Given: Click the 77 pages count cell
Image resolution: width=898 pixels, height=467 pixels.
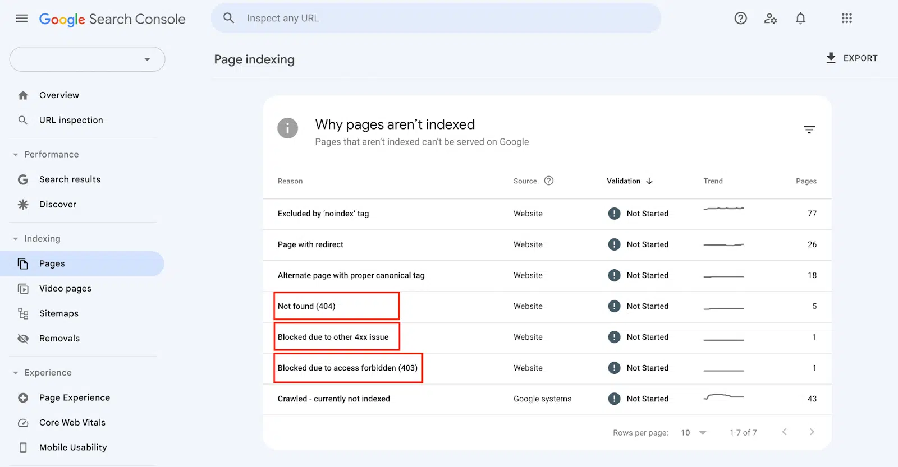Looking at the screenshot, I should 812,214.
